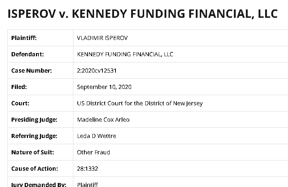Click the Filed: row label

(19, 87)
